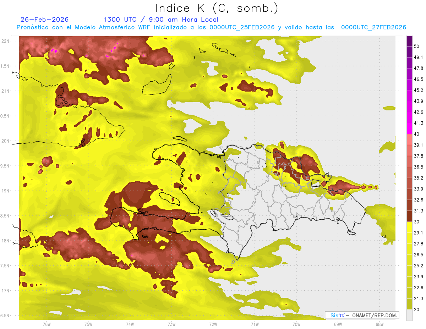This screenshot has width=426, height=329.
Task: Click the 19N latitude label
Action: point(5,191)
